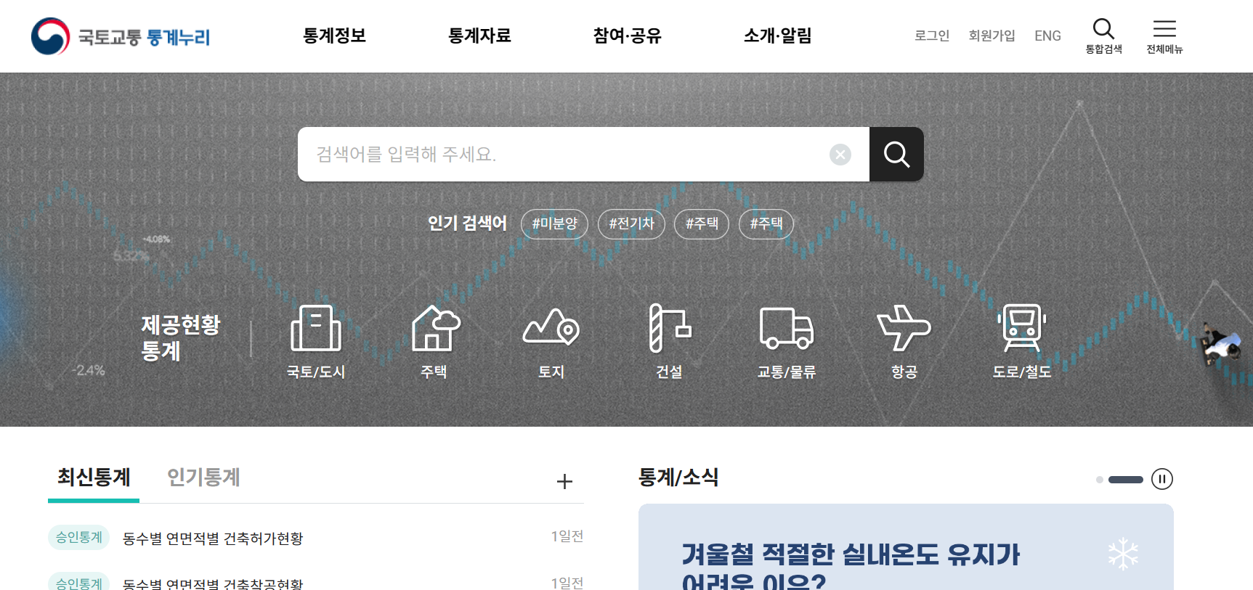Click the plus icon for more statistics
Viewport: 1253px width, 590px height.
564,481
